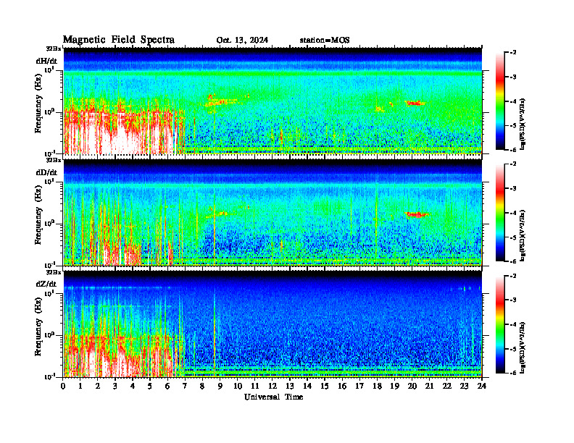Viewport: 574px width, 443px height.
Task: Click the dZ/dt panel color scale bar
Action: point(500,324)
